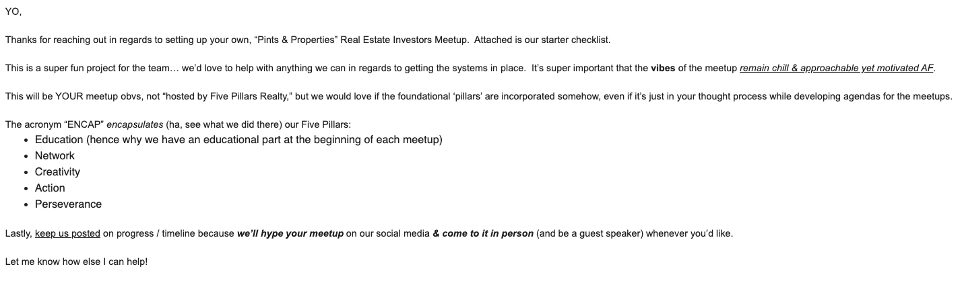Click the underlined "keep us posted" text

click(x=67, y=233)
